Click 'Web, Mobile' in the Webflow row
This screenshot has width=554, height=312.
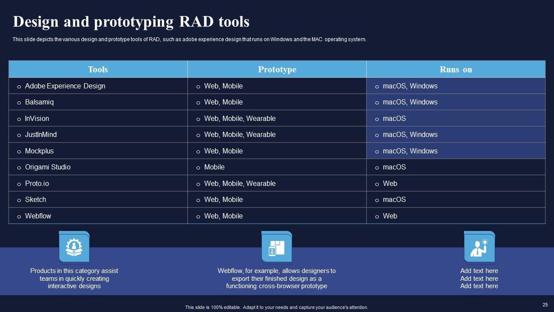pyautogui.click(x=223, y=216)
